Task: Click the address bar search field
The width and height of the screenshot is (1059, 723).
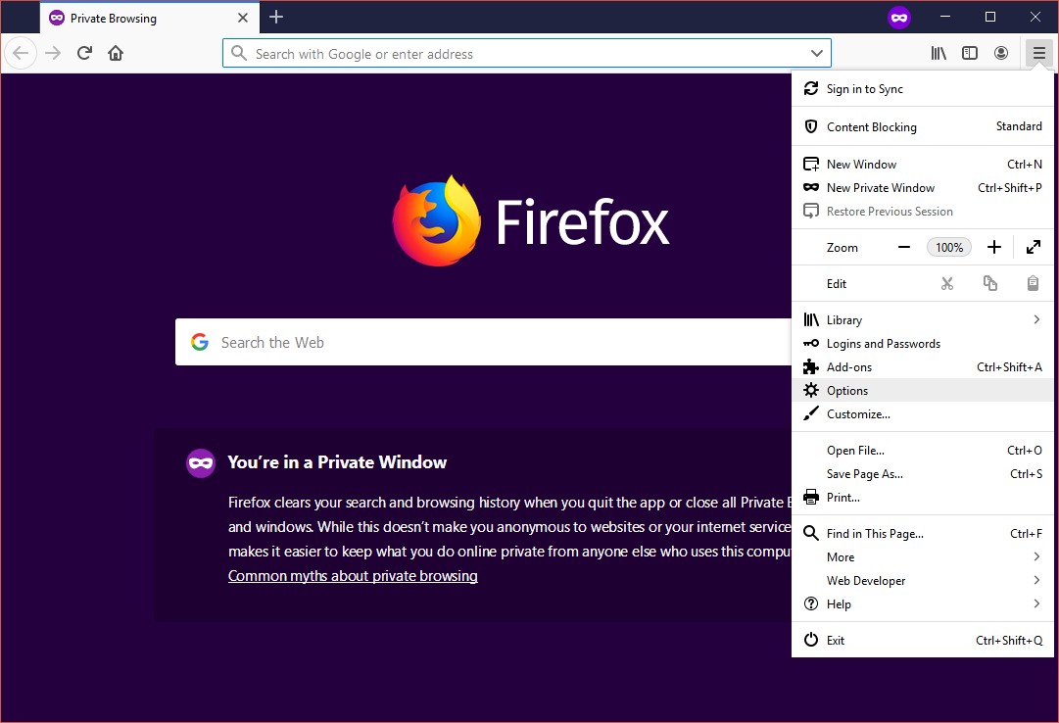Action: (x=527, y=53)
